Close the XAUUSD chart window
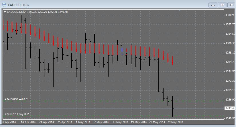This screenshot has height=127, width=236. click(x=232, y=5)
